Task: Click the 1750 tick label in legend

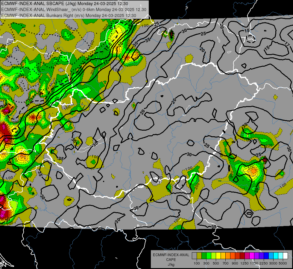Action: point(254,263)
